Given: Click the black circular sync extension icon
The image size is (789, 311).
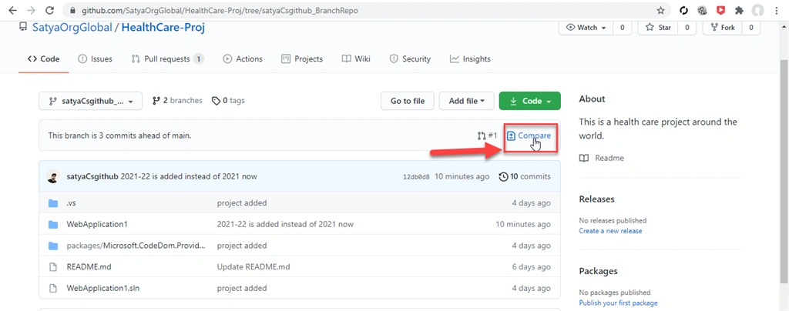Looking at the screenshot, I should click(x=684, y=11).
